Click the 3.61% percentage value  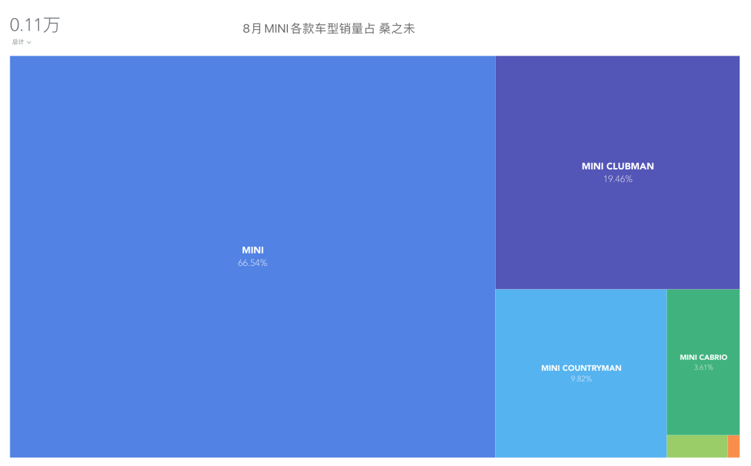click(x=703, y=368)
